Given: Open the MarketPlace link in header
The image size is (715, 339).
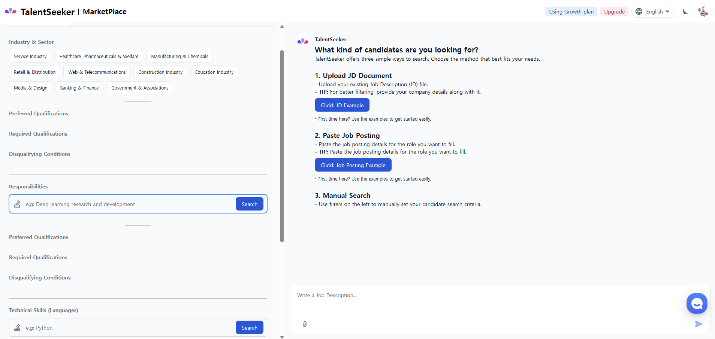Looking at the screenshot, I should click(x=105, y=12).
